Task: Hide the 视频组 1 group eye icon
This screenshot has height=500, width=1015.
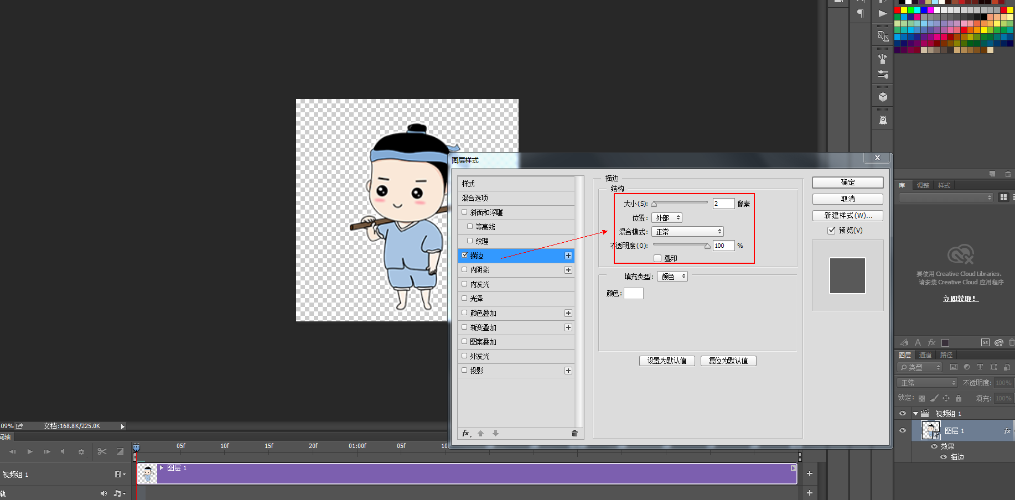Action: [x=903, y=413]
